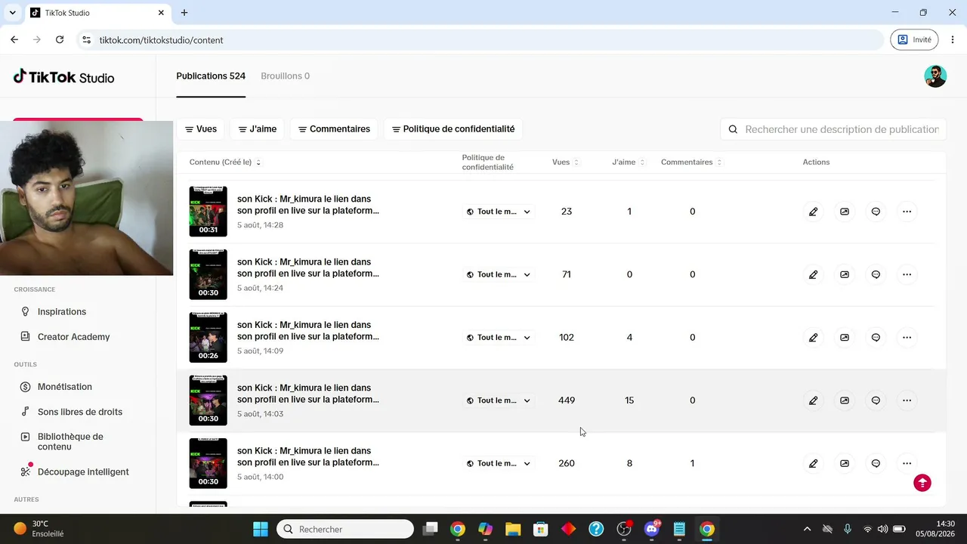Open analytics for the 14:28 post
The width and height of the screenshot is (967, 544).
(x=845, y=212)
